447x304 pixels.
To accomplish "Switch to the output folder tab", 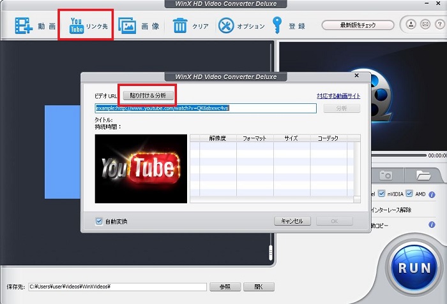I will 423,175.
